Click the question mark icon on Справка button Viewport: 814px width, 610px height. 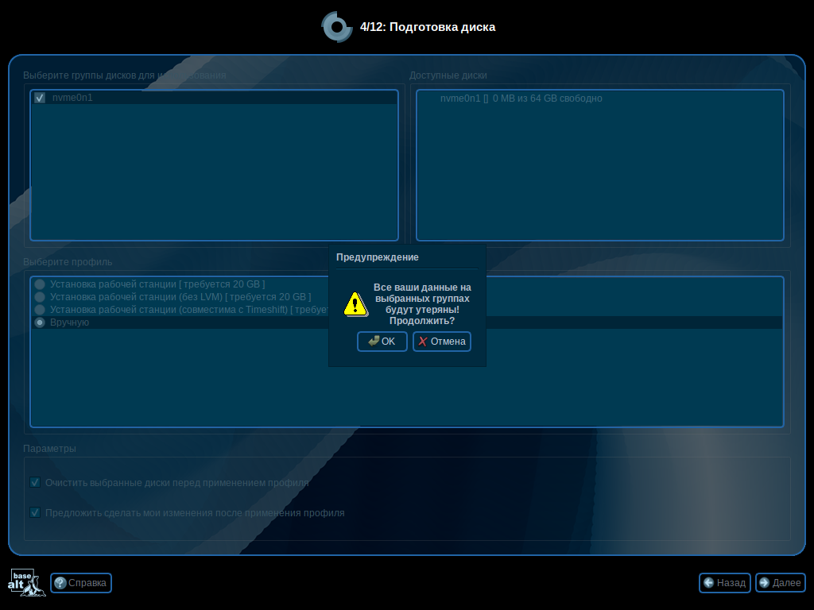[60, 582]
